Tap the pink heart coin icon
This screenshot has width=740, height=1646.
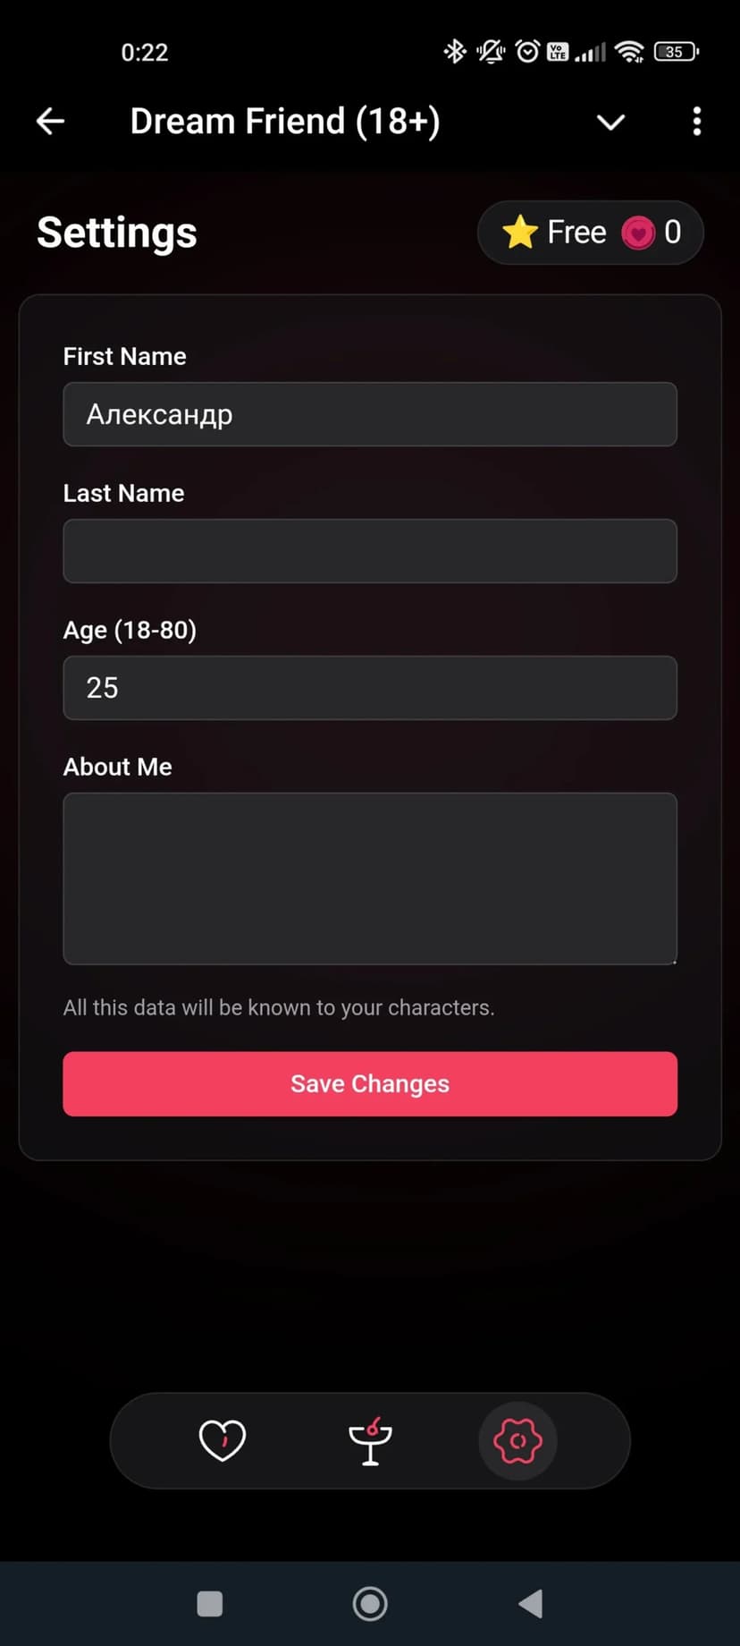coord(638,233)
